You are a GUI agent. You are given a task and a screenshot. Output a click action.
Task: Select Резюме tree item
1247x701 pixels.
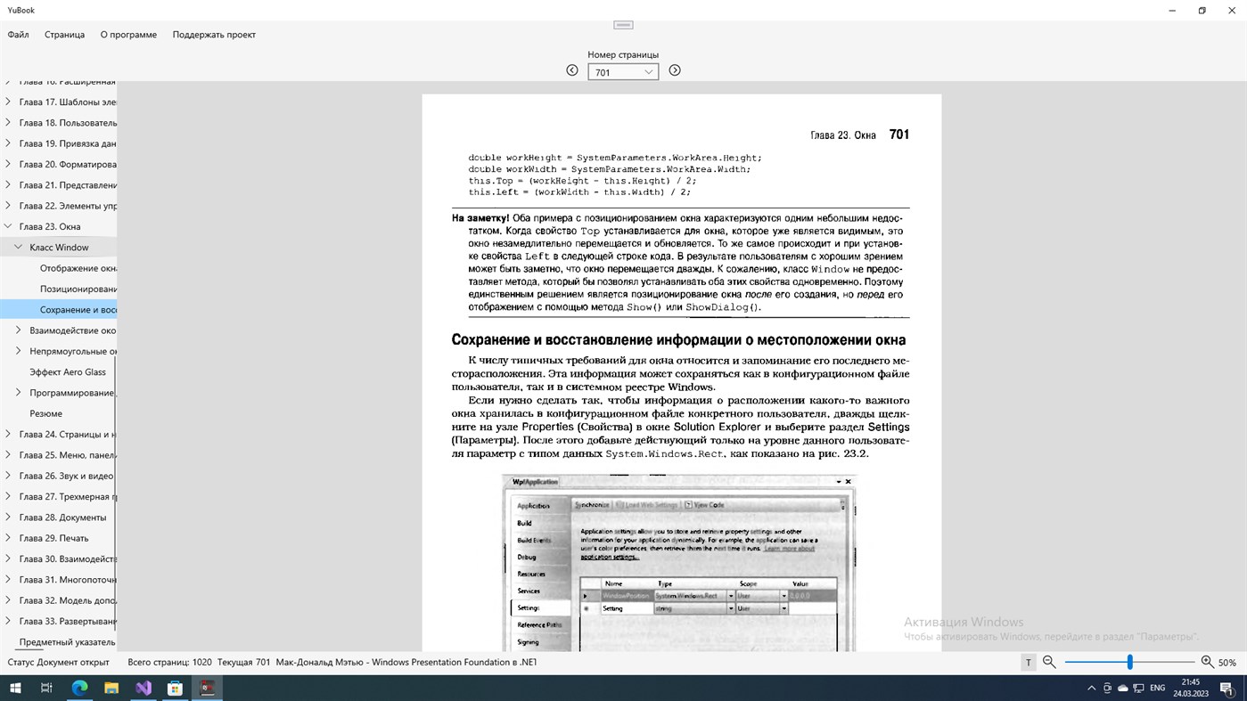[x=45, y=413]
